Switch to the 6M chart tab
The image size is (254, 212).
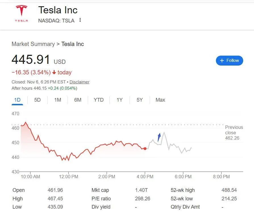pos(78,100)
